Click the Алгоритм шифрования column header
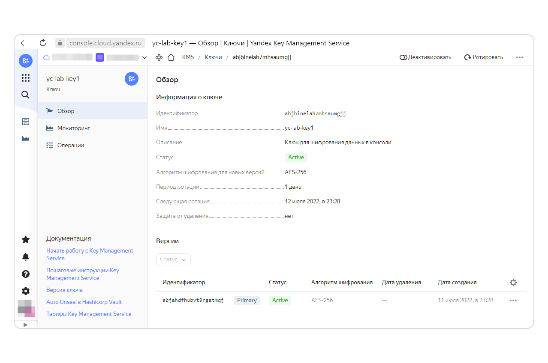This screenshot has width=548, height=363. click(x=342, y=283)
